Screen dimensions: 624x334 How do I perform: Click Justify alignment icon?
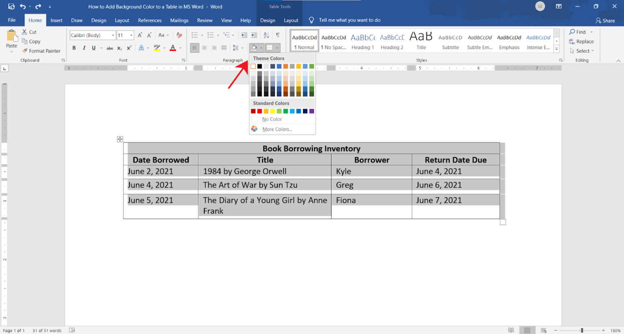tap(224, 48)
